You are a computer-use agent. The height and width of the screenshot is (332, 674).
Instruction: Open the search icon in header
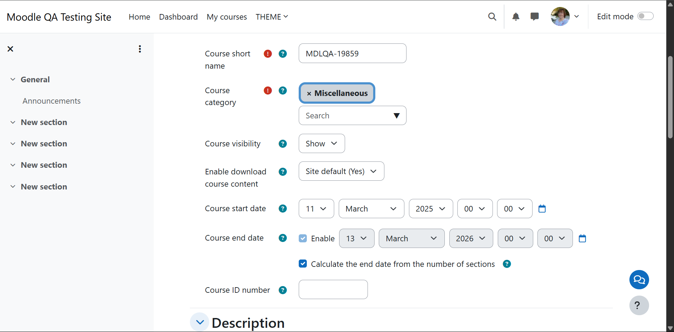(492, 16)
